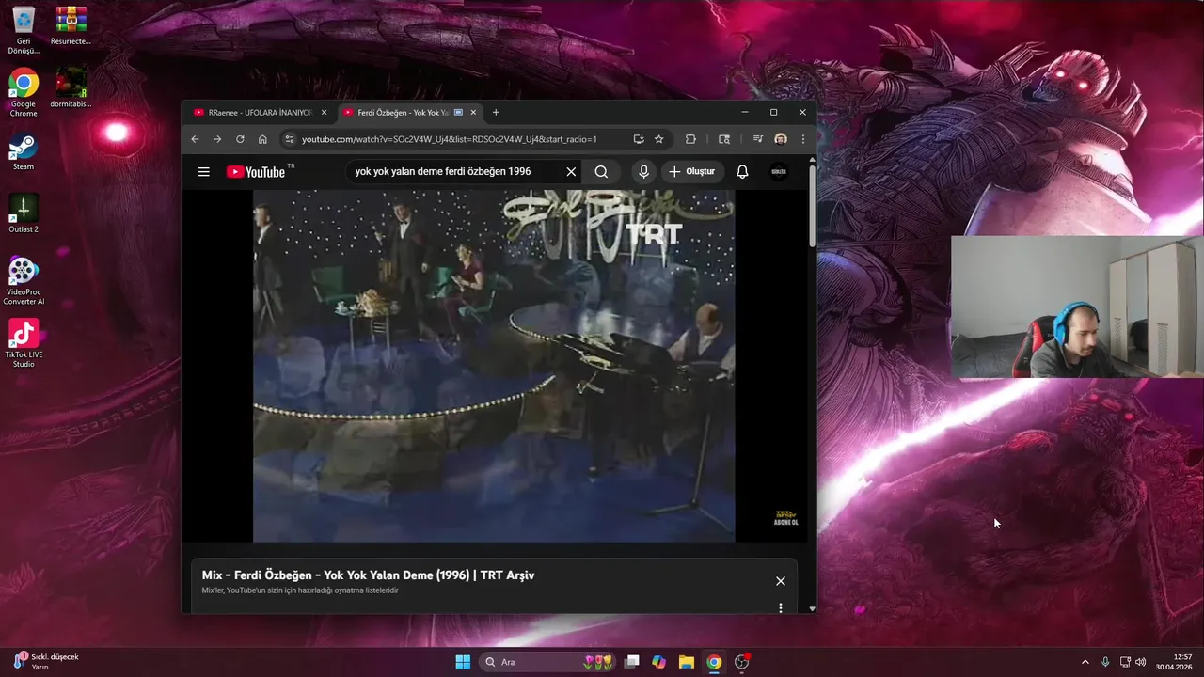The image size is (1204, 677).
Task: Open a new Chrome tab
Action: [496, 113]
